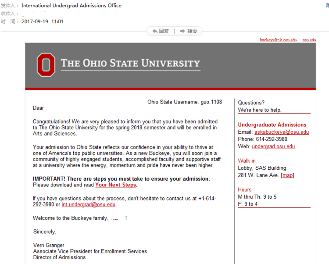The image size is (329, 264).
Task: Click the reply arrow icon (回复)
Action: pyautogui.click(x=155, y=31)
